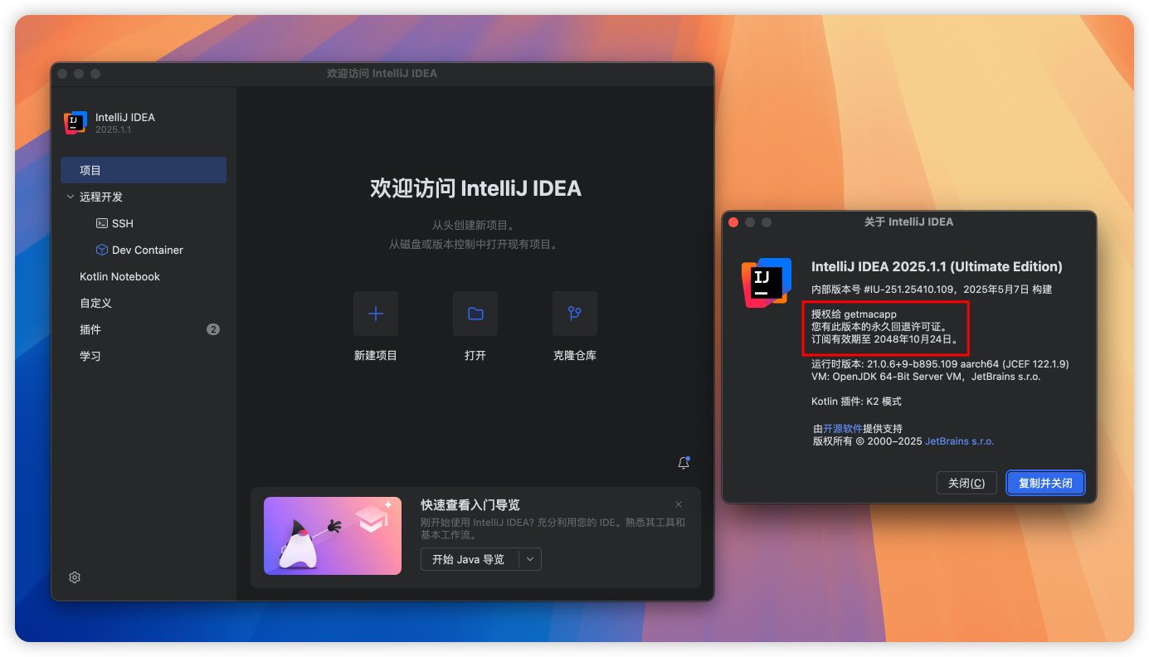Open the notifications bell icon
The height and width of the screenshot is (657, 1149).
(684, 463)
